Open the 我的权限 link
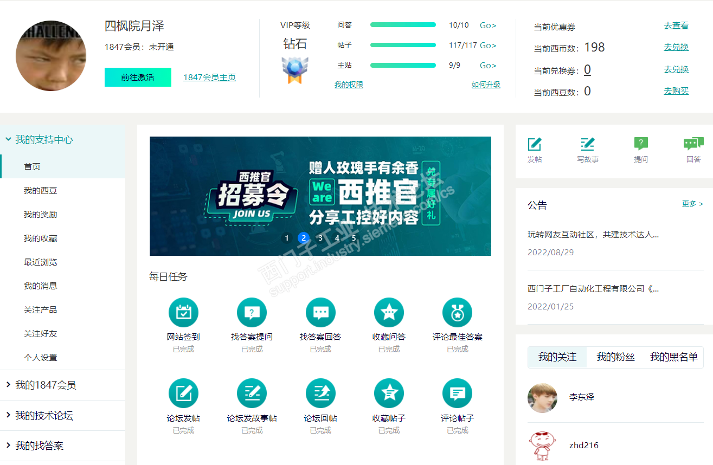The height and width of the screenshot is (465, 713). tap(349, 85)
